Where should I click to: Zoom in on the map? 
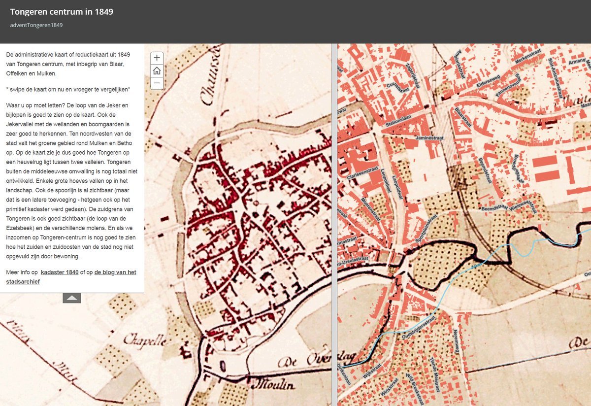[157, 58]
